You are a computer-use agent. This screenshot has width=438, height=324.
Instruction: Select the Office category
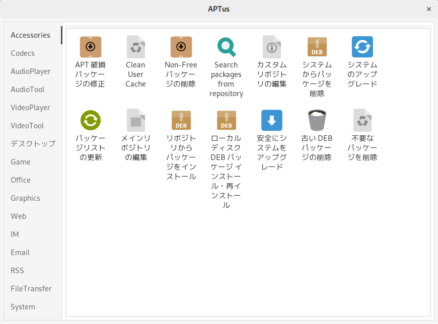pyautogui.click(x=33, y=180)
